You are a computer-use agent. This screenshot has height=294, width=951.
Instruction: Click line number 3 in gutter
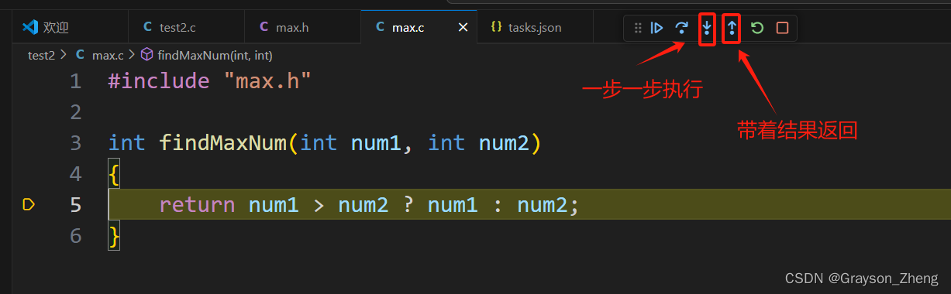click(75, 142)
